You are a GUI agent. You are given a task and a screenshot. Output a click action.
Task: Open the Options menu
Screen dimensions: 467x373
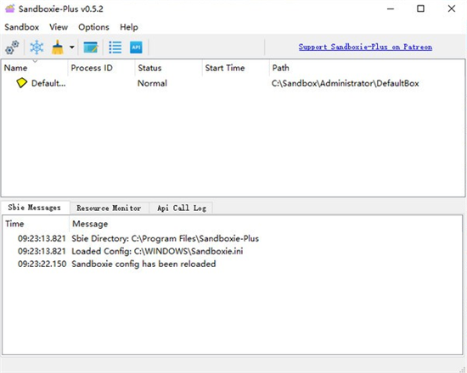click(x=93, y=27)
